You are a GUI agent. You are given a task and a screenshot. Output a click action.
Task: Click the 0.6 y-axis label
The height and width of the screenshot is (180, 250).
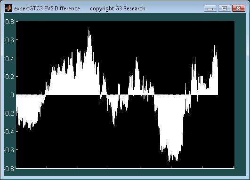pyautogui.click(x=9, y=40)
